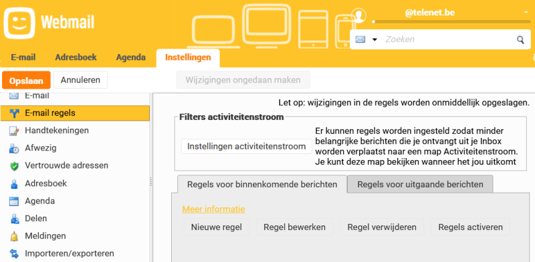This screenshot has height=262, width=535.
Task: Select the Instellingen main tab
Action: [188, 57]
